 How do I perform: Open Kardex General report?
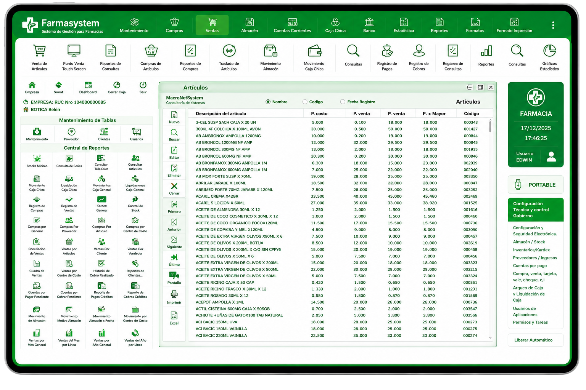(x=102, y=204)
